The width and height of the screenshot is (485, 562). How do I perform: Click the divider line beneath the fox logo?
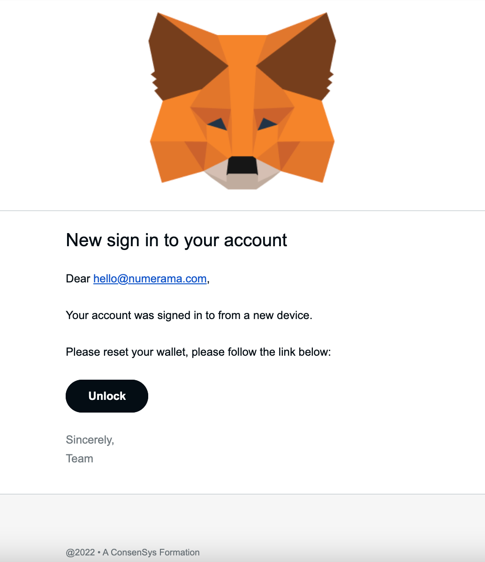point(242,211)
